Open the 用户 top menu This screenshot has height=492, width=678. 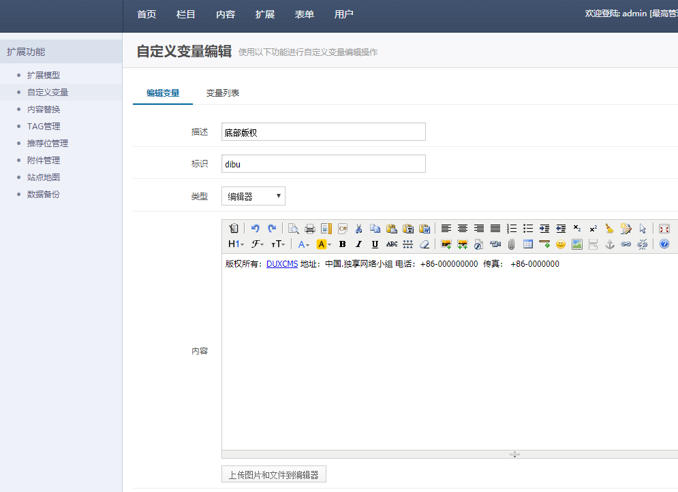click(343, 14)
